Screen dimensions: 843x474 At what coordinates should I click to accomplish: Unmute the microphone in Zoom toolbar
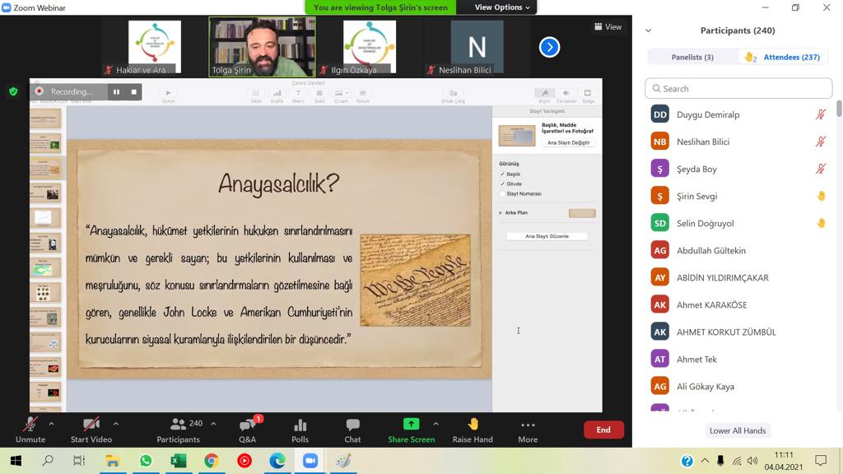coord(30,430)
